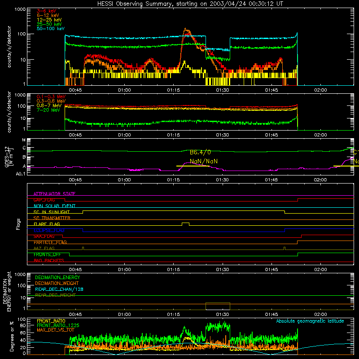Click the HESSI Observing Summary plot title

190,4
